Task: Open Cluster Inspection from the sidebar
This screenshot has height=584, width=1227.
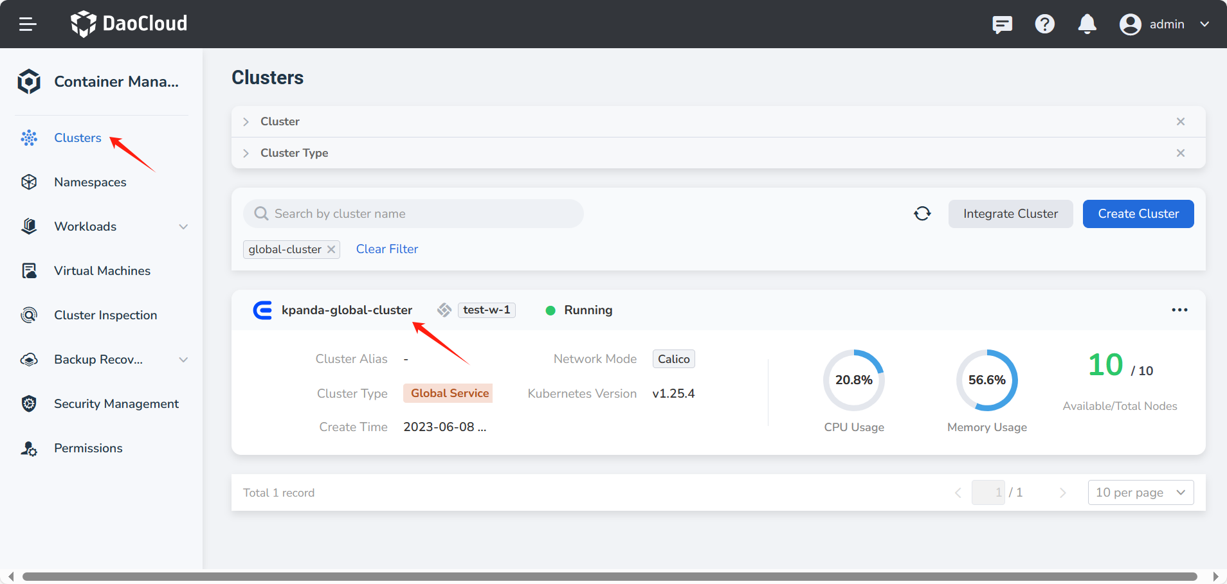Action: [x=105, y=315]
